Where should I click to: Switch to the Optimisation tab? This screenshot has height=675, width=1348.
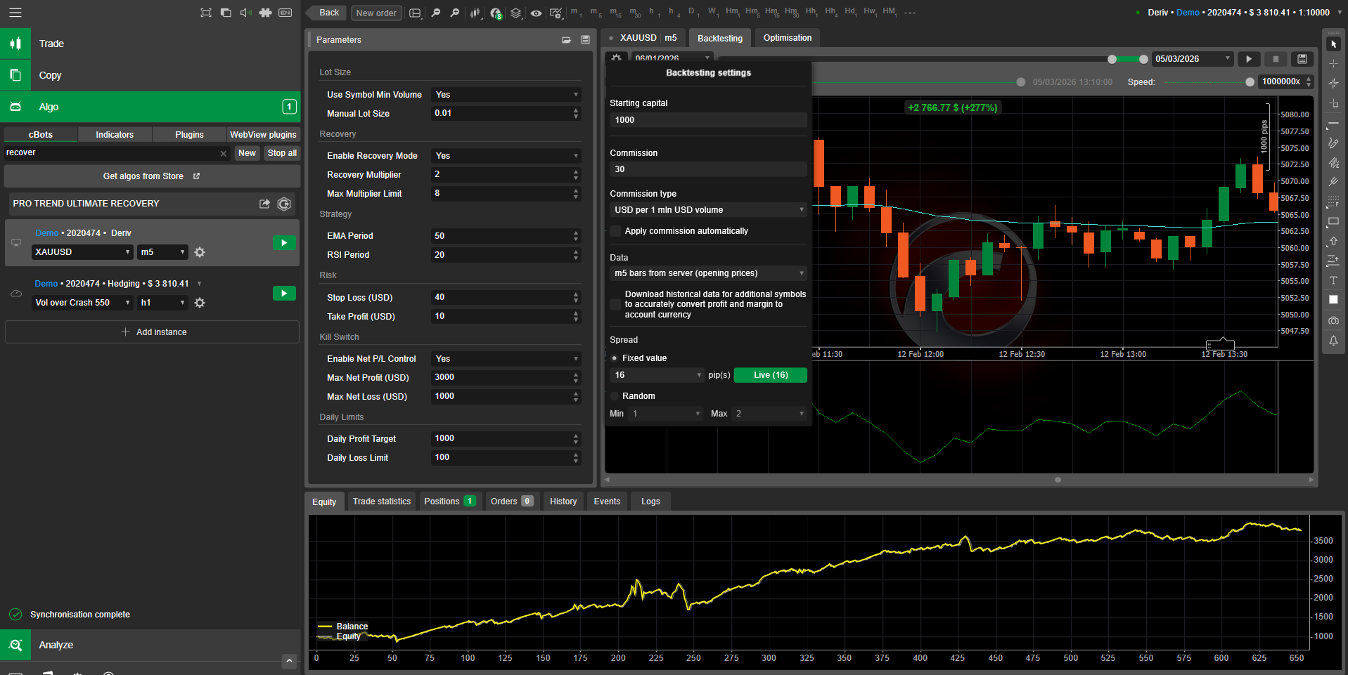(x=787, y=38)
